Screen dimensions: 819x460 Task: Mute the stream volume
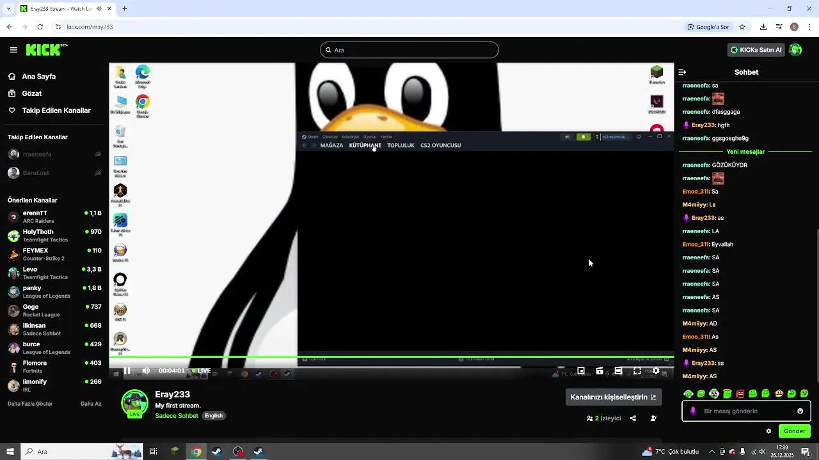pos(146,371)
